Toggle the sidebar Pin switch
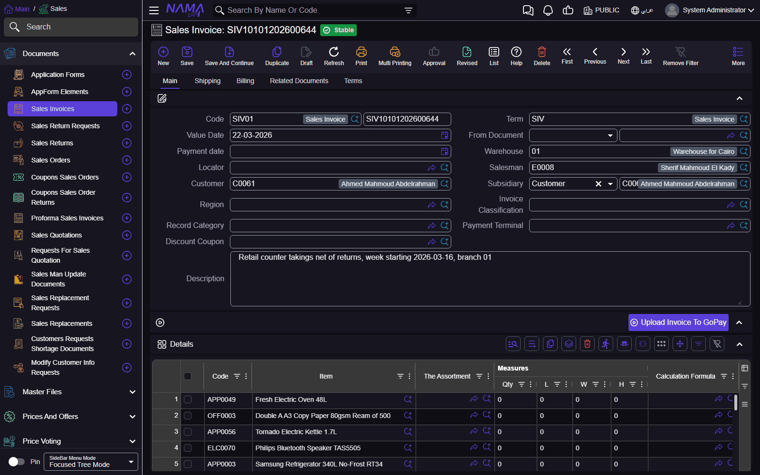This screenshot has width=760, height=475. 17,462
